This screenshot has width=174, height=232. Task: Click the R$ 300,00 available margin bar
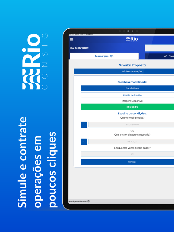[127, 107]
